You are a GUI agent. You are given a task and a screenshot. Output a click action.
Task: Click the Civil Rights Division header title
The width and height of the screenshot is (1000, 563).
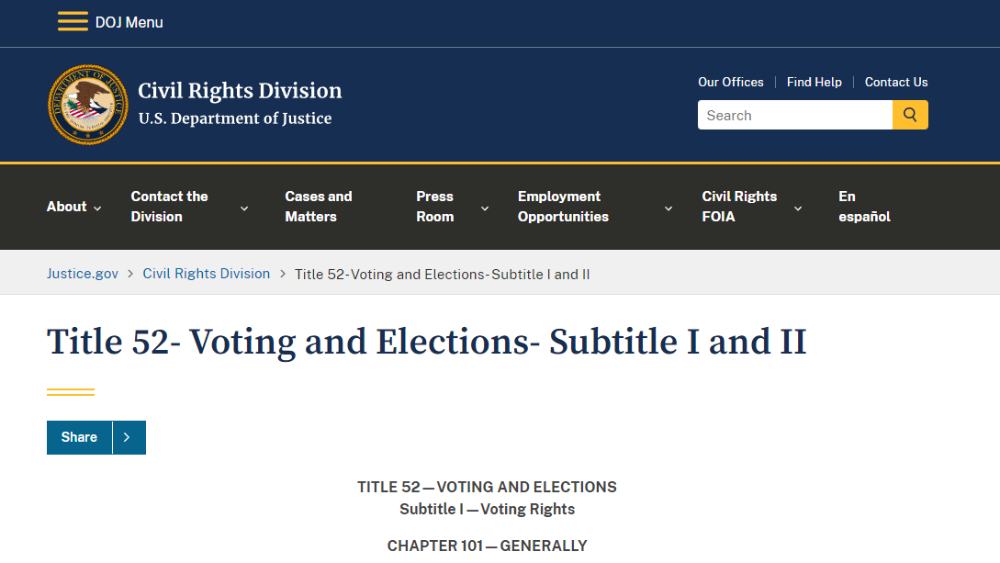[240, 91]
